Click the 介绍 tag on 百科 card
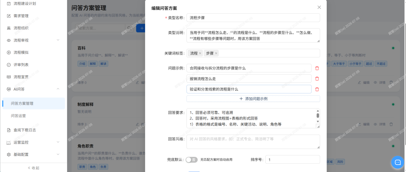406x172 pixels. (82, 64)
